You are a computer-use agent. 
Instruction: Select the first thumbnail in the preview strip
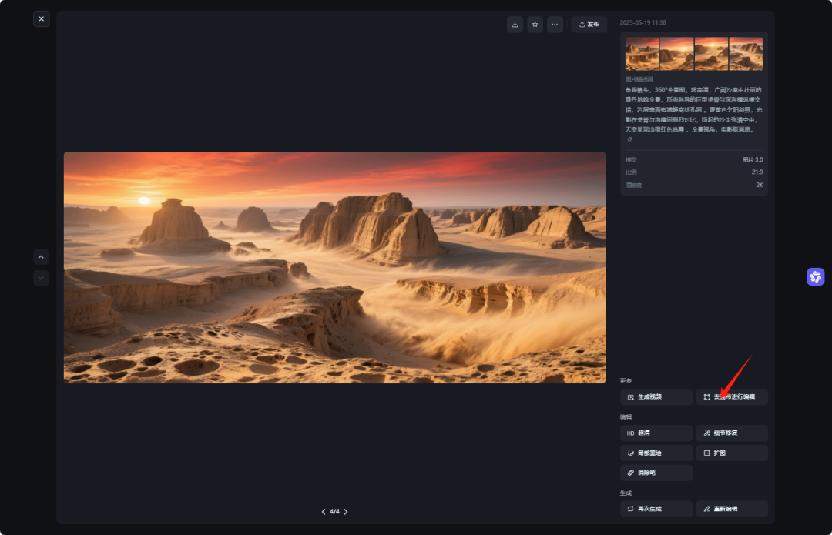click(x=642, y=54)
